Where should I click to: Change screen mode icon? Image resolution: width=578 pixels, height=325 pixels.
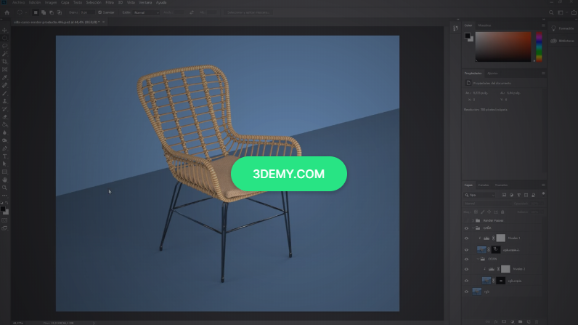[4, 228]
